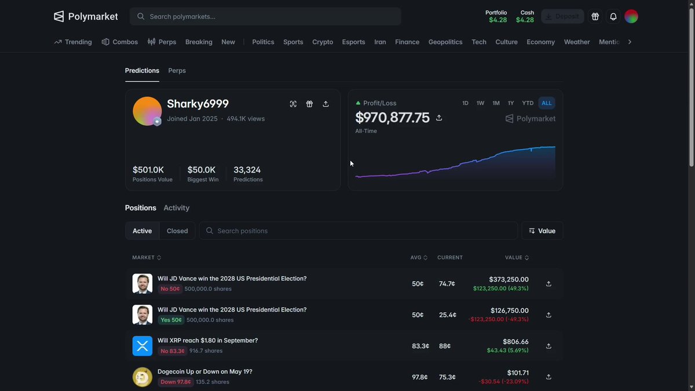Open the Portfolio balance
This screenshot has width=695, height=391.
[498, 16]
